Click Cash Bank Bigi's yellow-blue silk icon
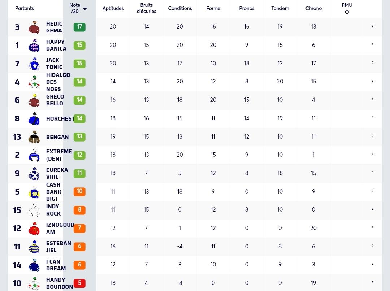 point(34,192)
